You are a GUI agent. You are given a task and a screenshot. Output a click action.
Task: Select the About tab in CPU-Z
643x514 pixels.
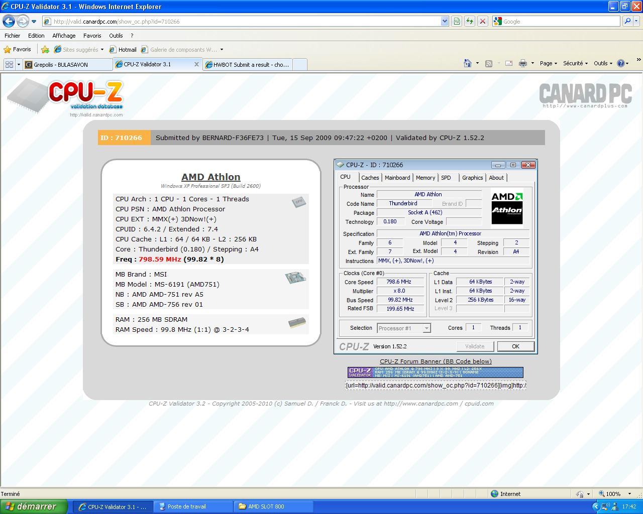coord(496,178)
